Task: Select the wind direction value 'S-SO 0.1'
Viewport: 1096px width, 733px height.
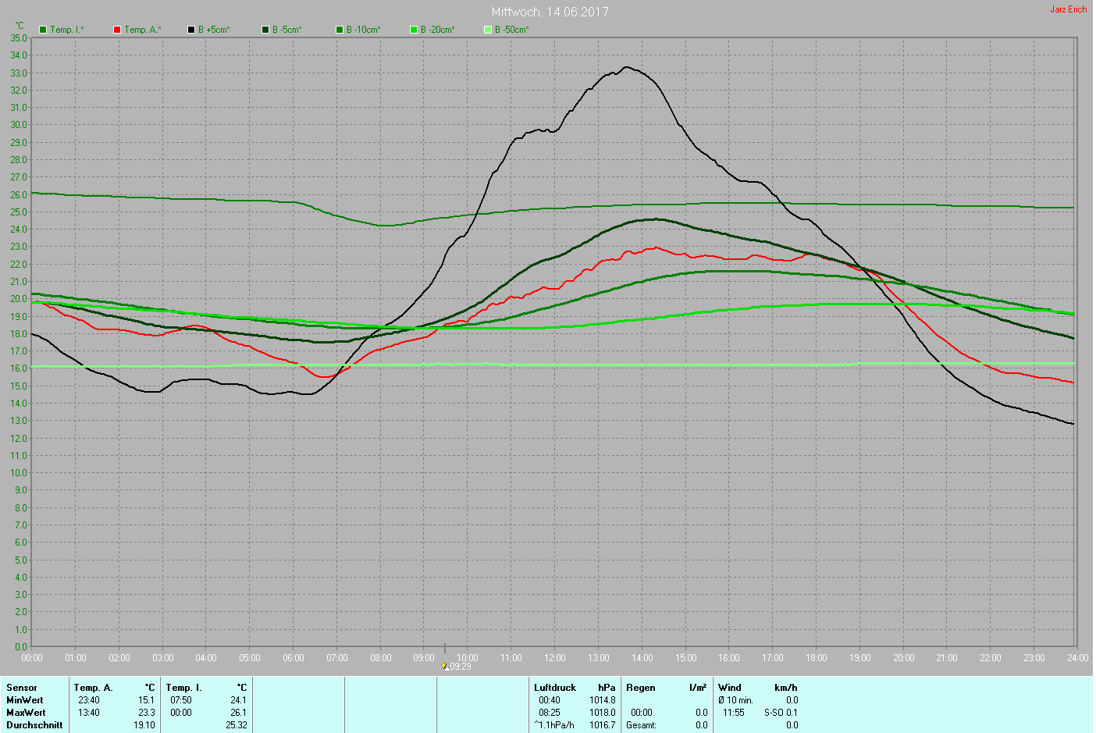Action: 781,713
